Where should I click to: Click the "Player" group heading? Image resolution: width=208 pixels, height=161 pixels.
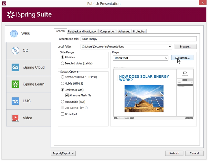[116, 52]
